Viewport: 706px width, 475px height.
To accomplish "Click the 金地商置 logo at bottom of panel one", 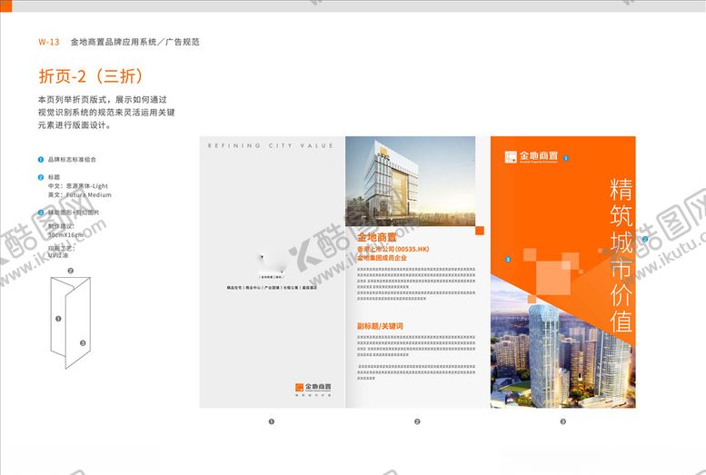I will point(313,389).
